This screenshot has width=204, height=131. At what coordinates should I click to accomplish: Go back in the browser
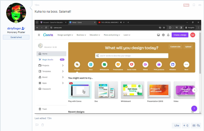point(37,28)
